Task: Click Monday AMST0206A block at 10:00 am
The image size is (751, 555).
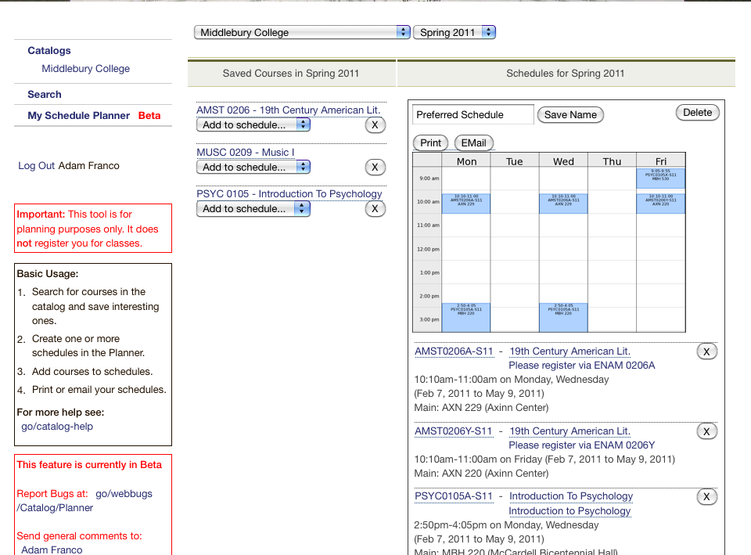Action: 466,204
